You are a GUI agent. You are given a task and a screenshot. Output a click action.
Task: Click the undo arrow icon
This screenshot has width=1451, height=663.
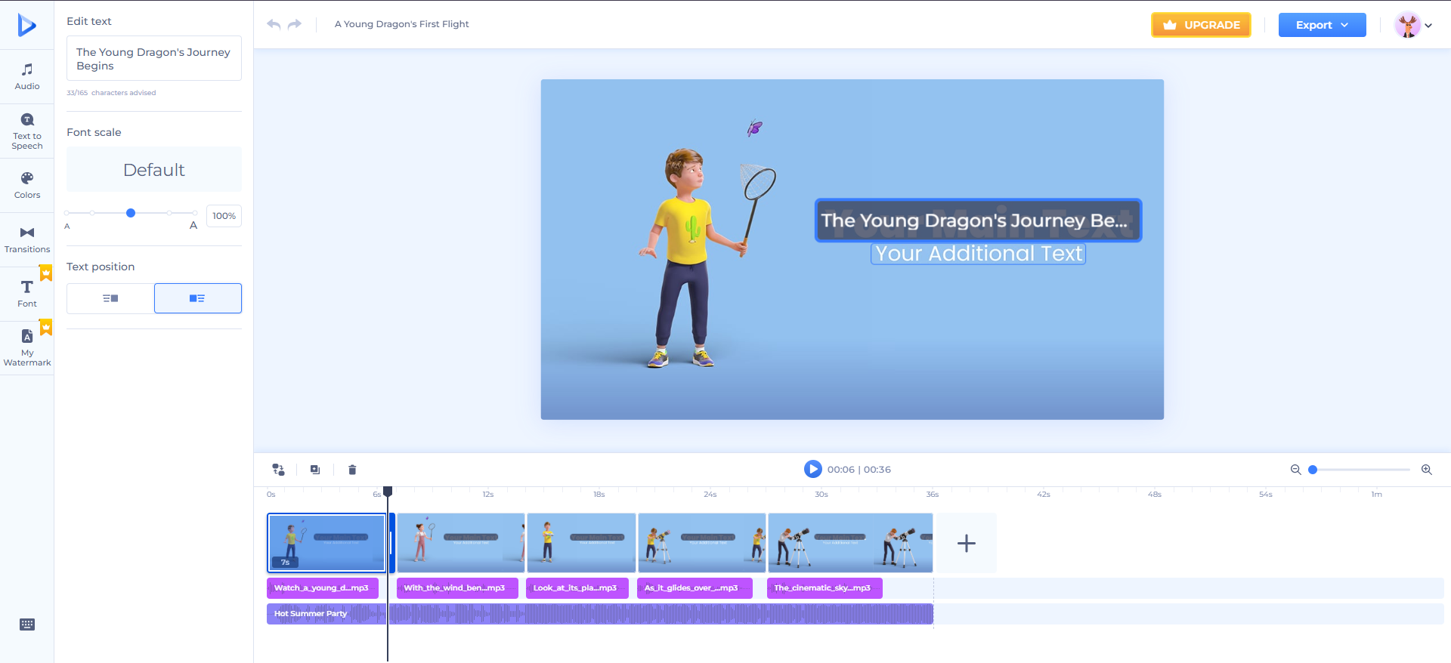click(274, 24)
